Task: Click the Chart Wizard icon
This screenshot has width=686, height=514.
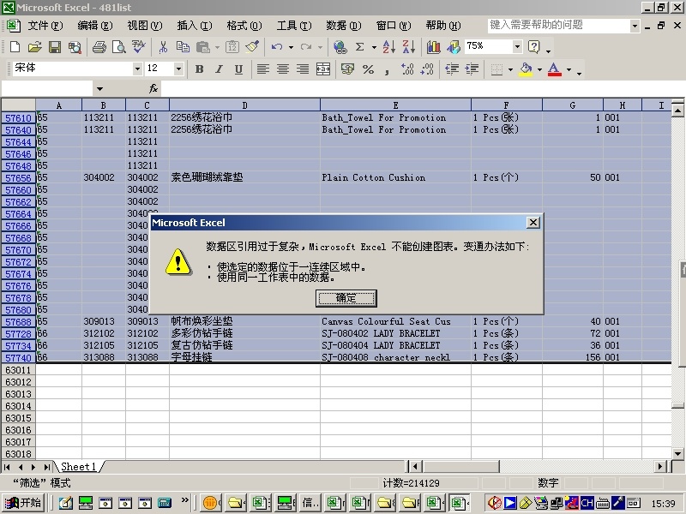Action: tap(434, 47)
